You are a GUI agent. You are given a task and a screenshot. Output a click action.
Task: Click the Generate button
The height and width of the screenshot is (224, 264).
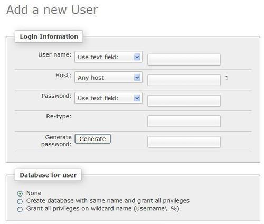click(x=93, y=139)
